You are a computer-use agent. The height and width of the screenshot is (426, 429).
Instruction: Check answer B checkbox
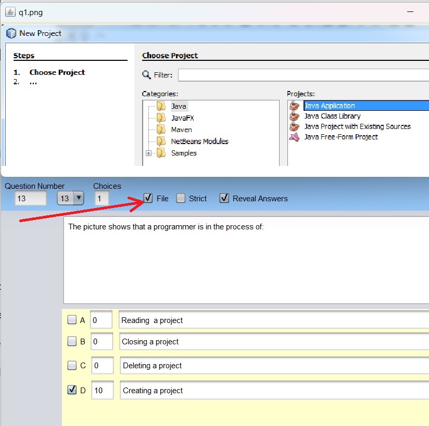tap(72, 341)
